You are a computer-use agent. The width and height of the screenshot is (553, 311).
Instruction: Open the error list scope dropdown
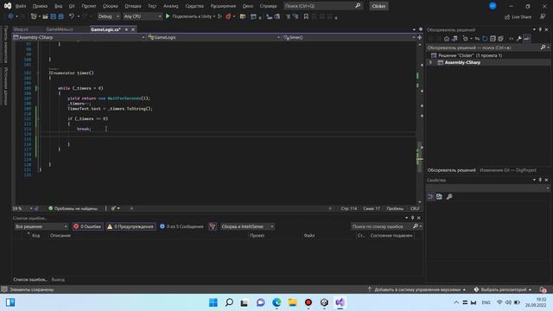41,226
